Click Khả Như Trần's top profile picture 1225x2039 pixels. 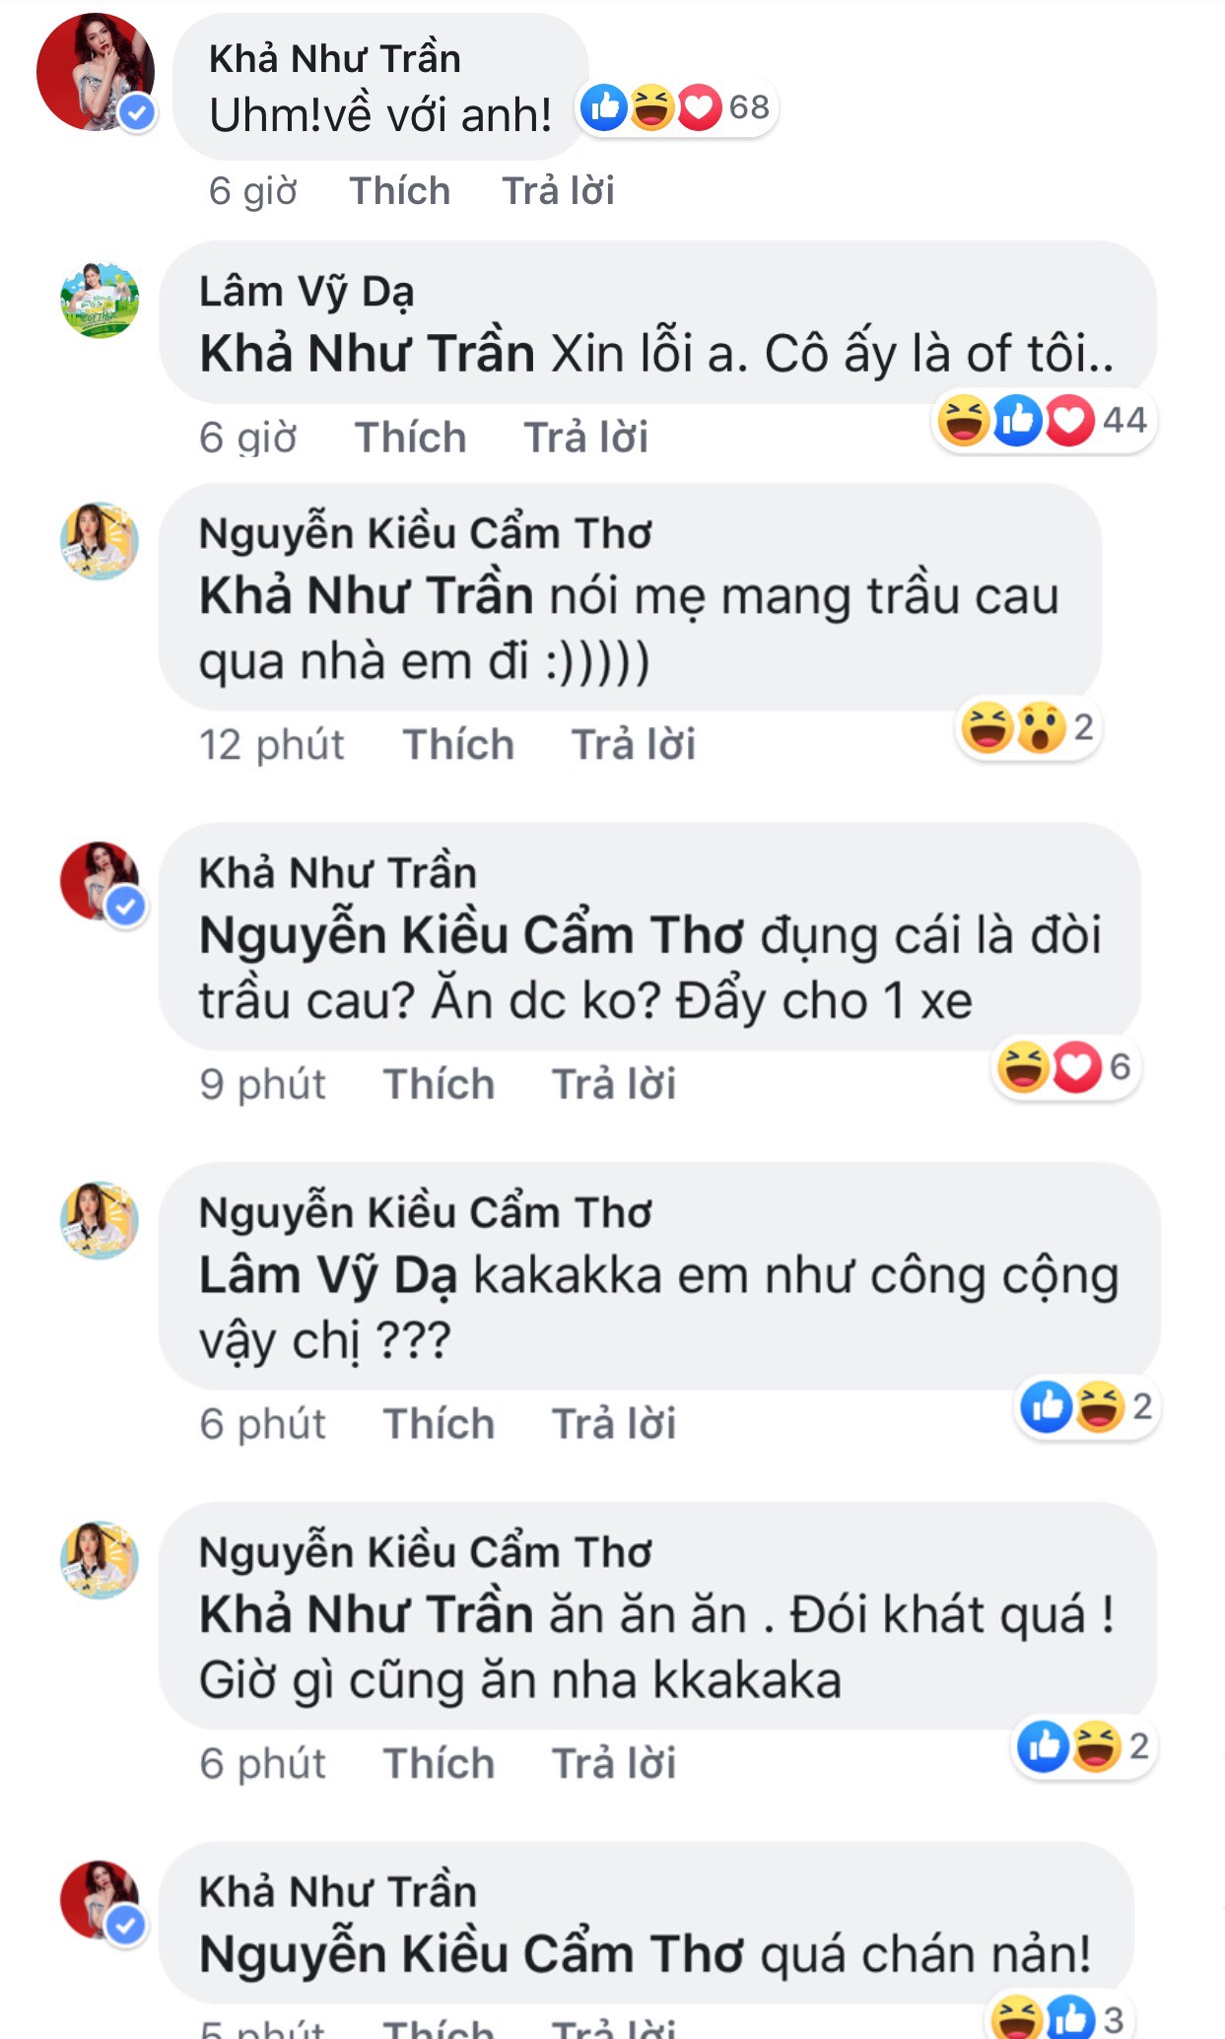pos(95,72)
